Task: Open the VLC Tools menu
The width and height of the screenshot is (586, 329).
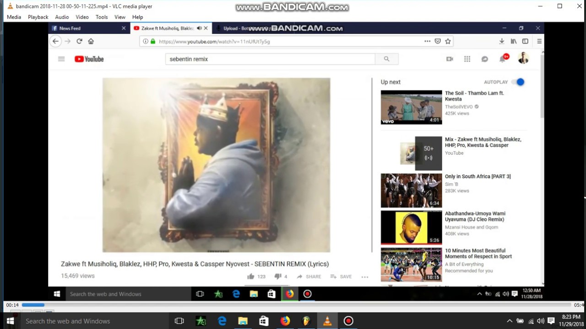Action: pyautogui.click(x=102, y=17)
